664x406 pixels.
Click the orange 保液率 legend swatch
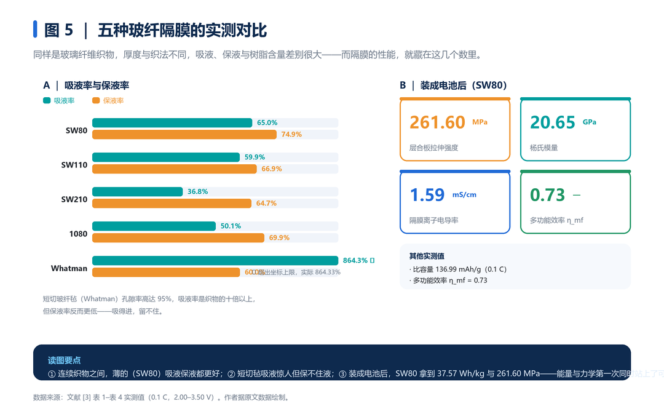[96, 100]
